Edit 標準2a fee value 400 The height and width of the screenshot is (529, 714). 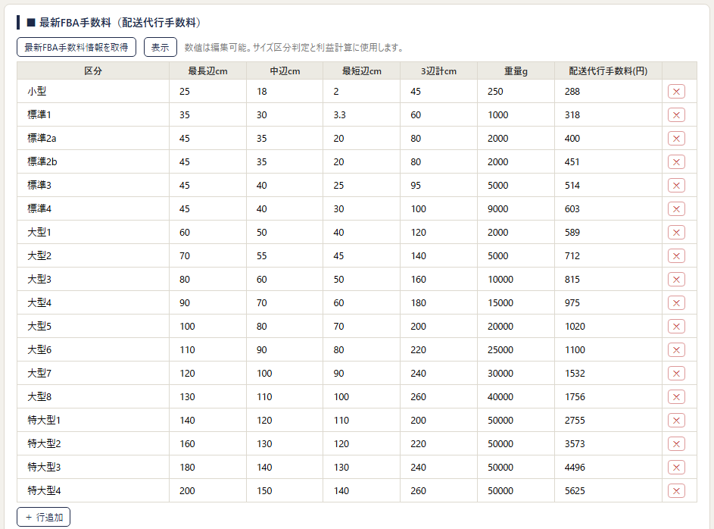(x=608, y=139)
